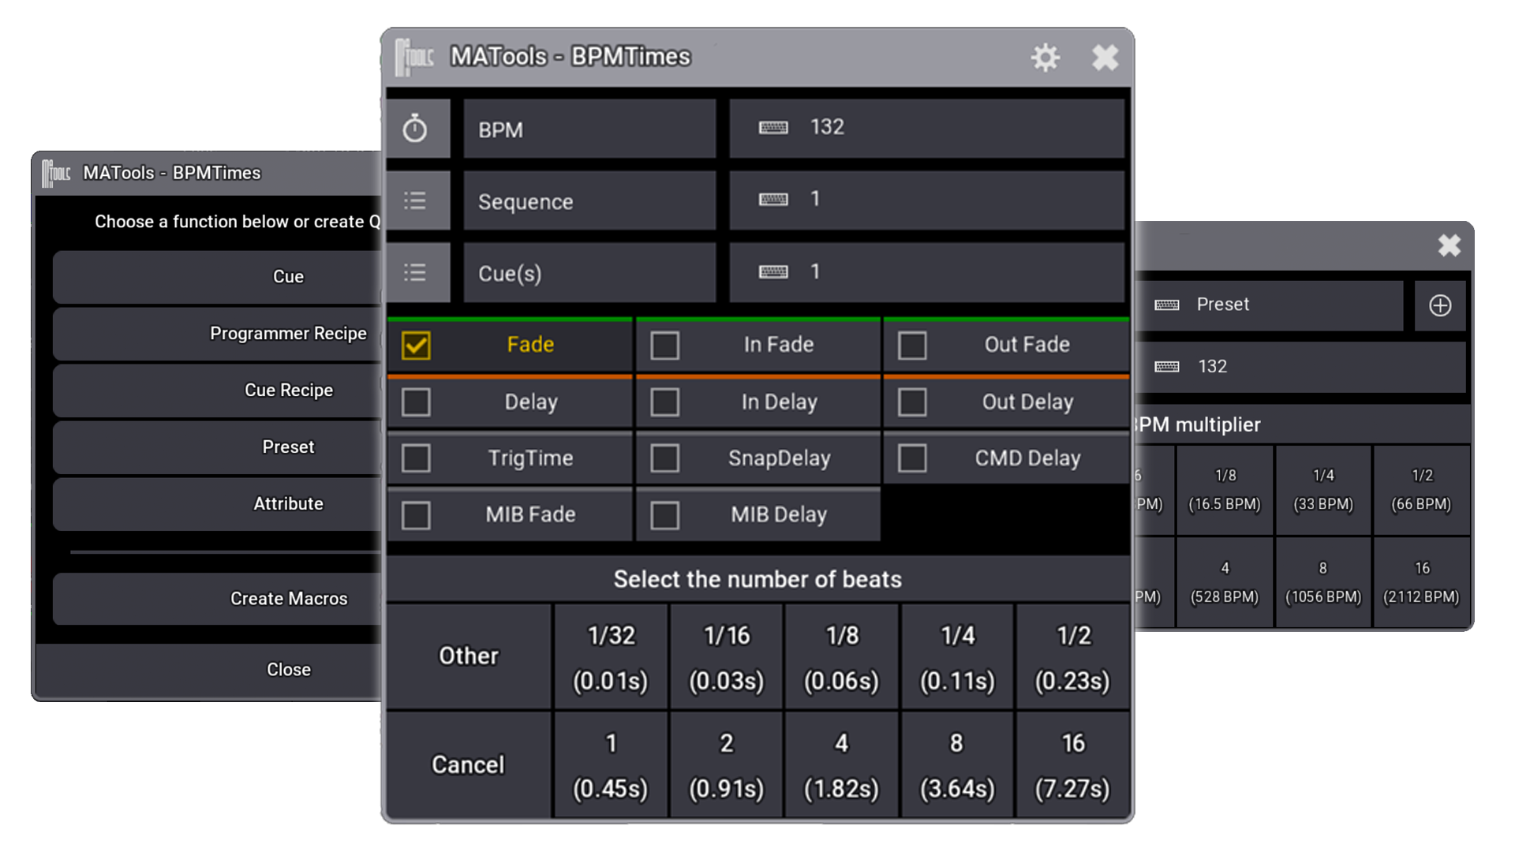Click MATools logo in center dialog title
The width and height of the screenshot is (1515, 852).
[x=414, y=58]
